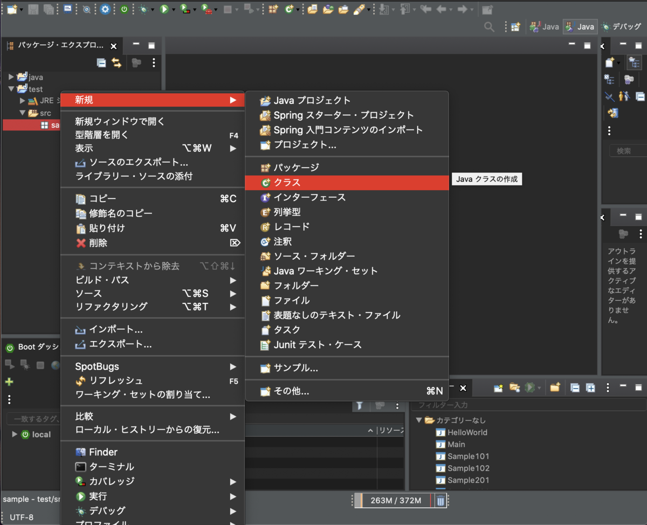647x525 pixels.
Task: Select Junit テスト・ケース
Action: 347,344
